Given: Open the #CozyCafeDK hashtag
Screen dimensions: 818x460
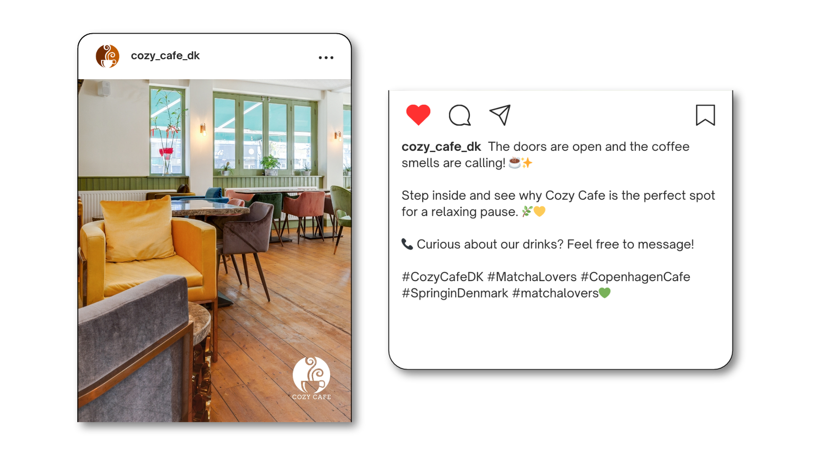Looking at the screenshot, I should click(x=443, y=277).
